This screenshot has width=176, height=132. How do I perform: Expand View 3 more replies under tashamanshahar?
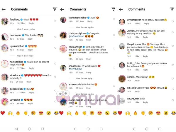click(85, 27)
